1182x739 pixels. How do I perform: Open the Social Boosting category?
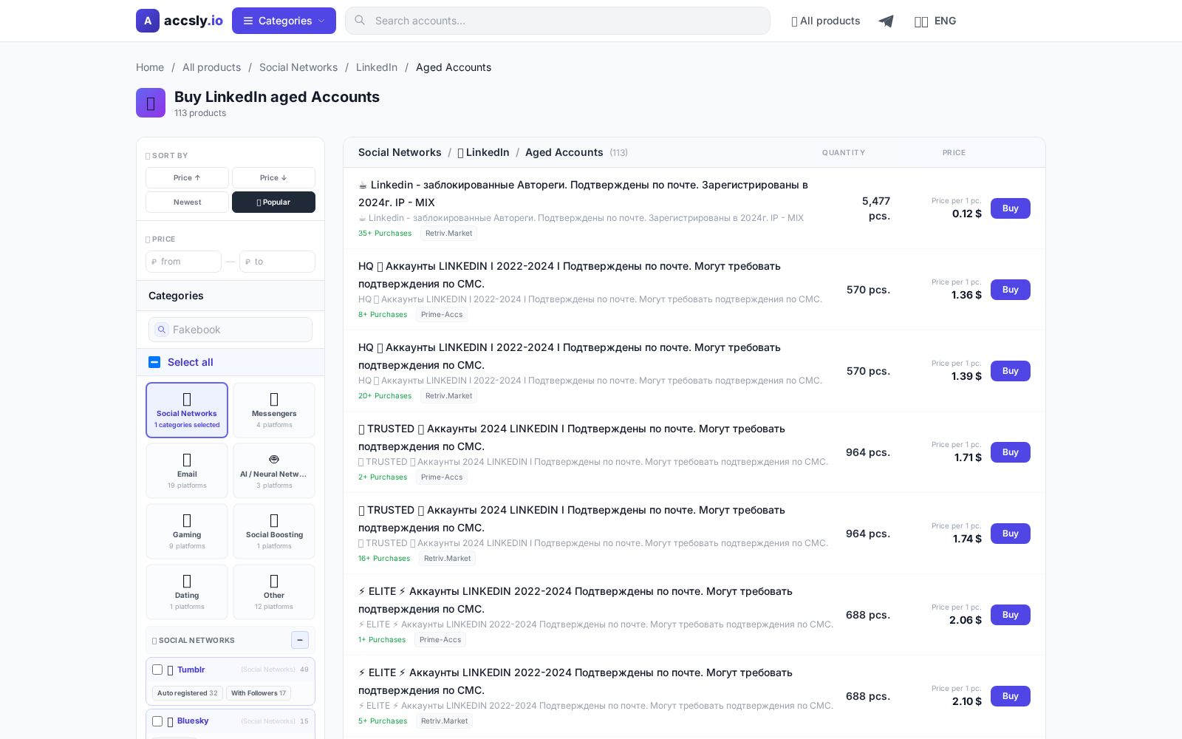coord(274,531)
